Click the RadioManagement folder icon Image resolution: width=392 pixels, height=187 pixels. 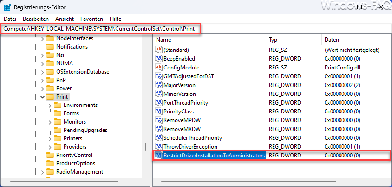point(50,172)
